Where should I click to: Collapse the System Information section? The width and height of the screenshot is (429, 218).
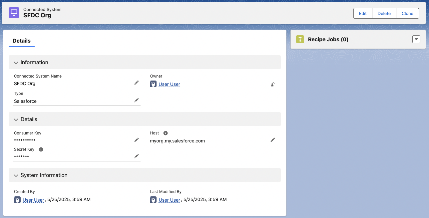click(x=16, y=175)
